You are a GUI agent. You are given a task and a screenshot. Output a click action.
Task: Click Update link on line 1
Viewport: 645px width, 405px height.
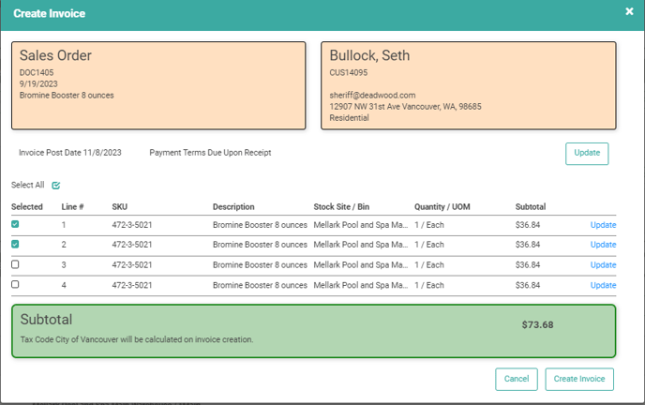[x=603, y=225]
